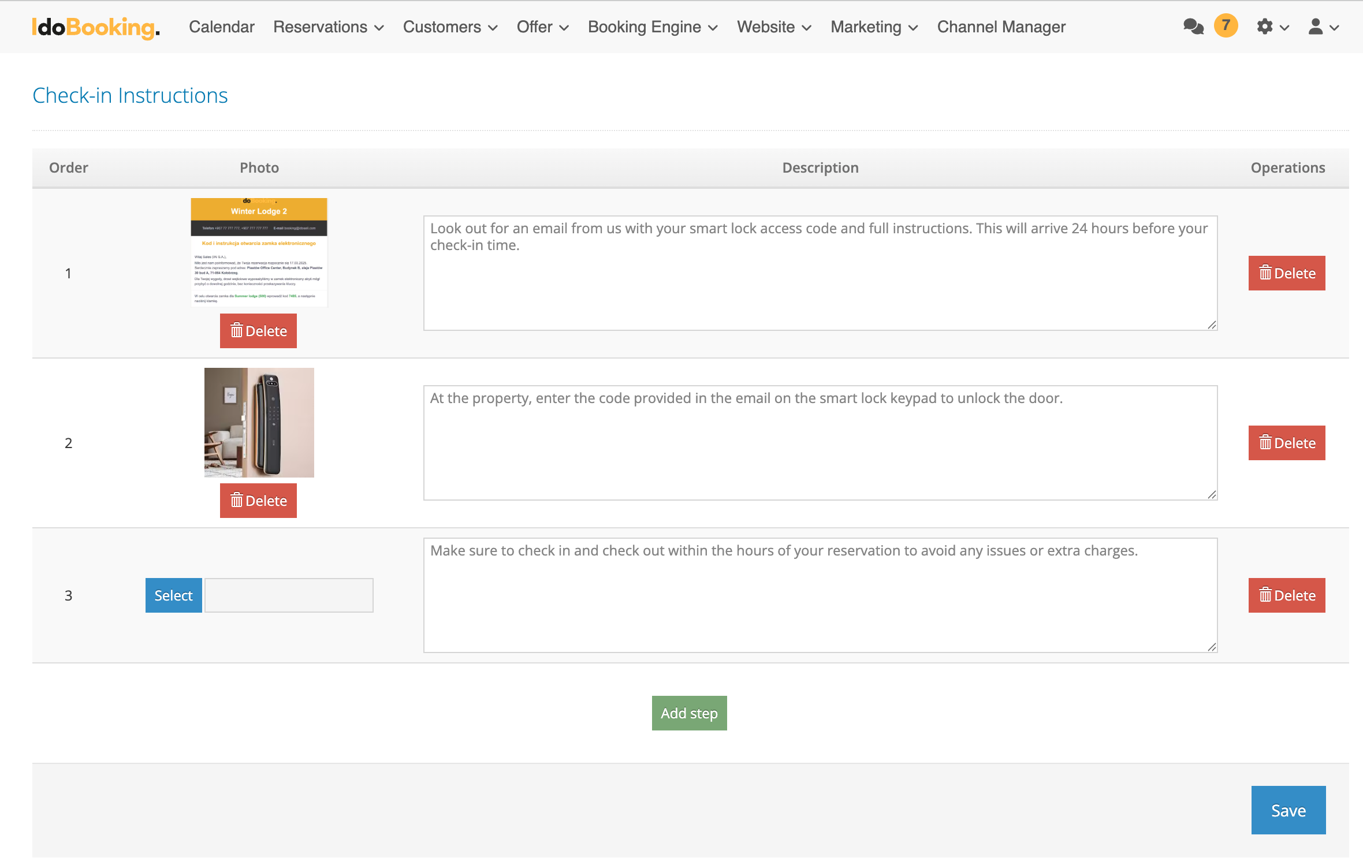
Task: Go to Calendar in the navigation
Action: (221, 27)
